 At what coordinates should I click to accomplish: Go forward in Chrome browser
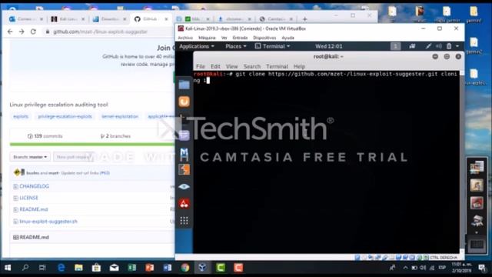tap(22, 32)
